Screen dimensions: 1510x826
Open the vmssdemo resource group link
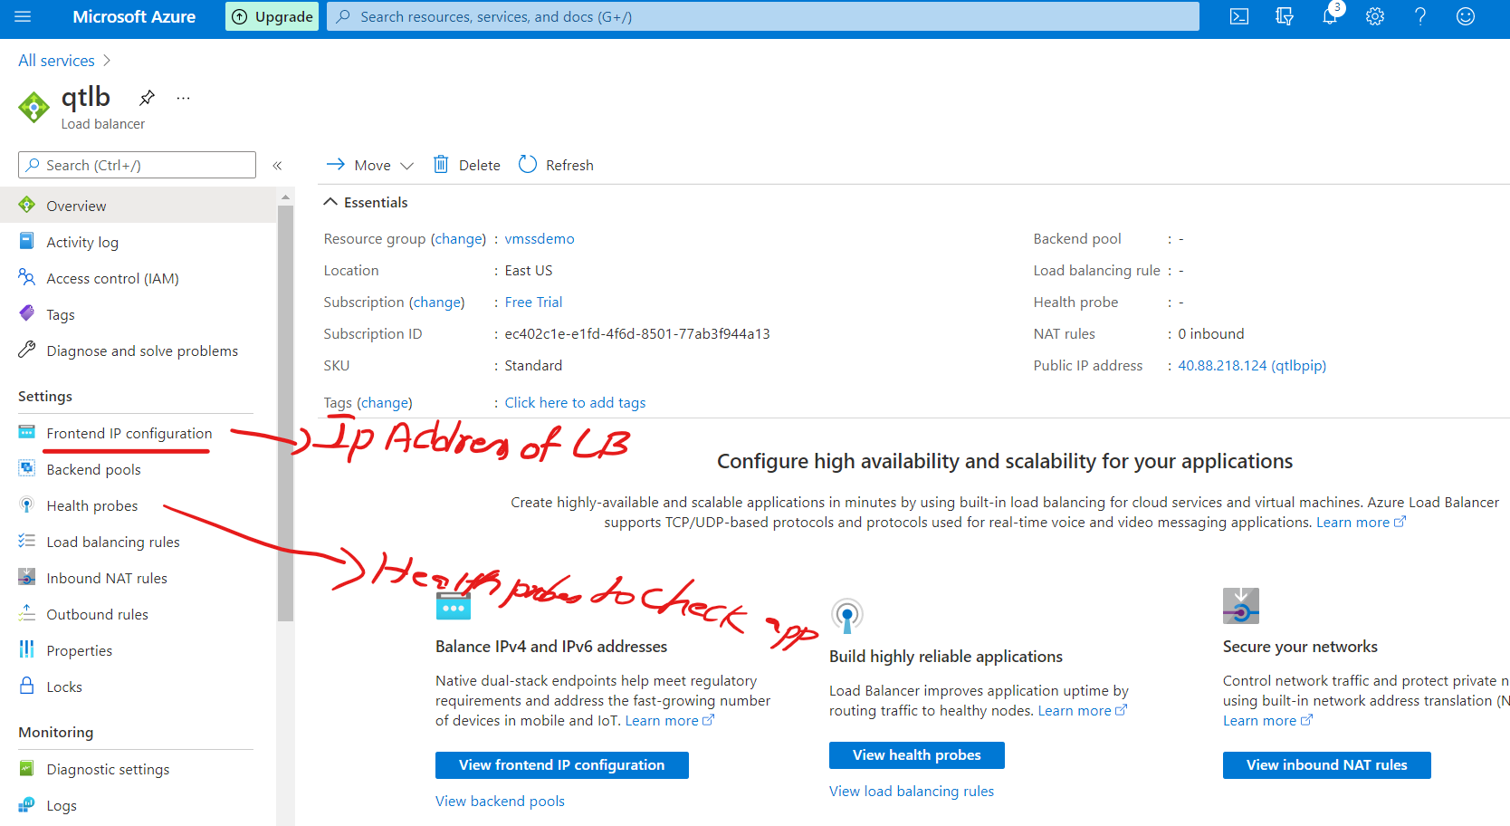pyautogui.click(x=540, y=239)
